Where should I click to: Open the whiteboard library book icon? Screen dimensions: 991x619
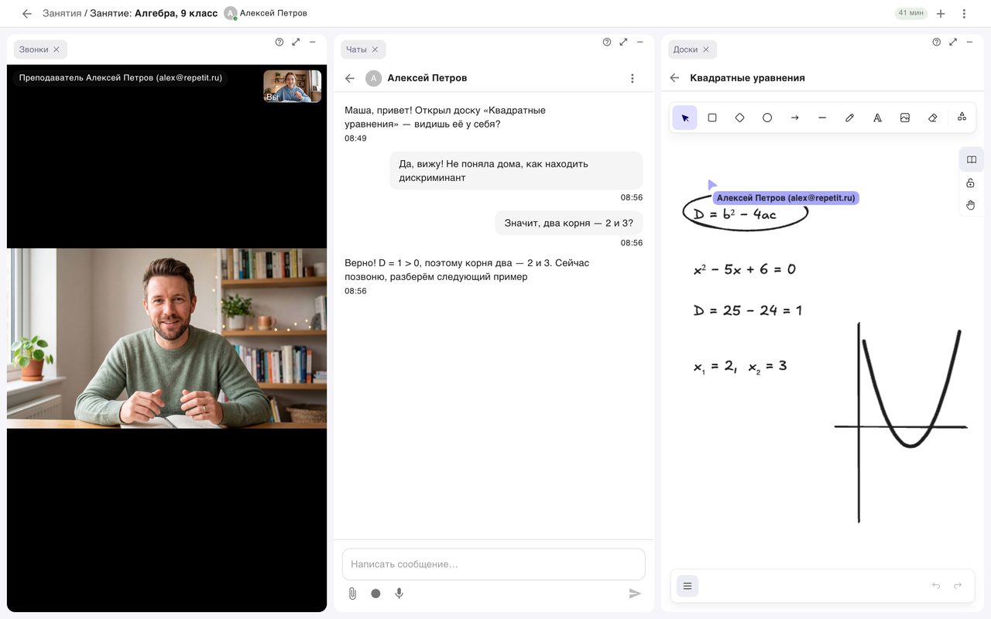click(x=971, y=159)
